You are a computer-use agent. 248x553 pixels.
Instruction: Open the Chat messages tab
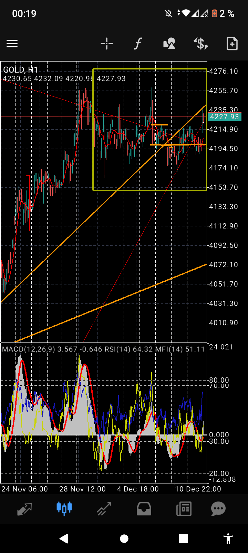click(x=218, y=509)
